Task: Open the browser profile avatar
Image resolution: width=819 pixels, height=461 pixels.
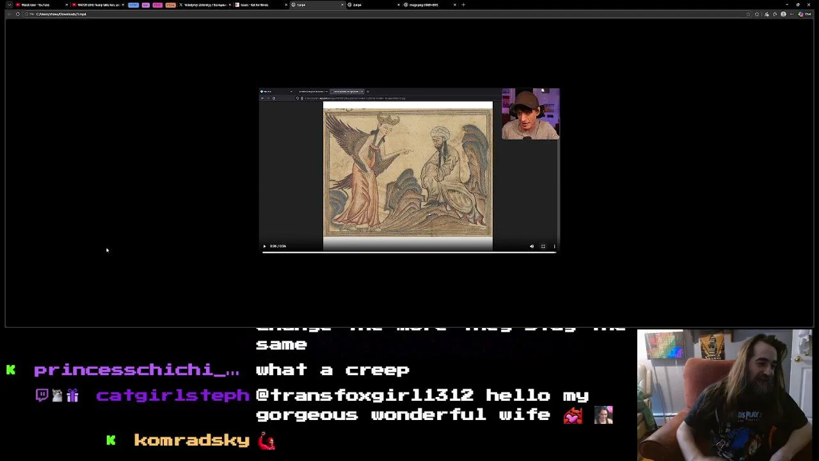Action: pyautogui.click(x=783, y=14)
